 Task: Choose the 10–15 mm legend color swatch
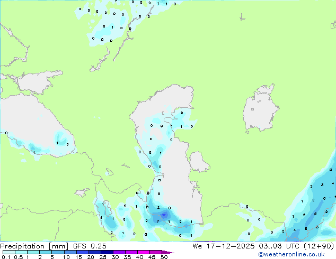click(70, 252)
